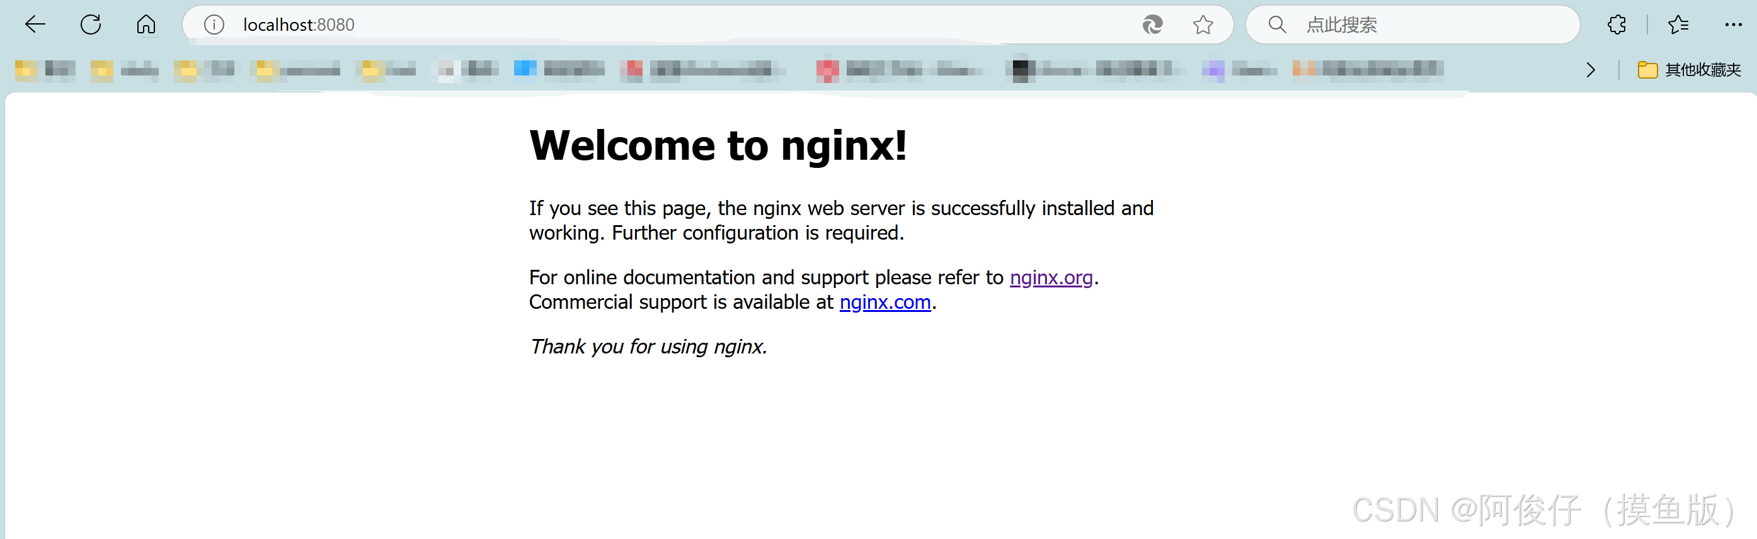Open the 其他收藏夹 bookmarks folder
This screenshot has width=1757, height=539.
coord(1690,69)
